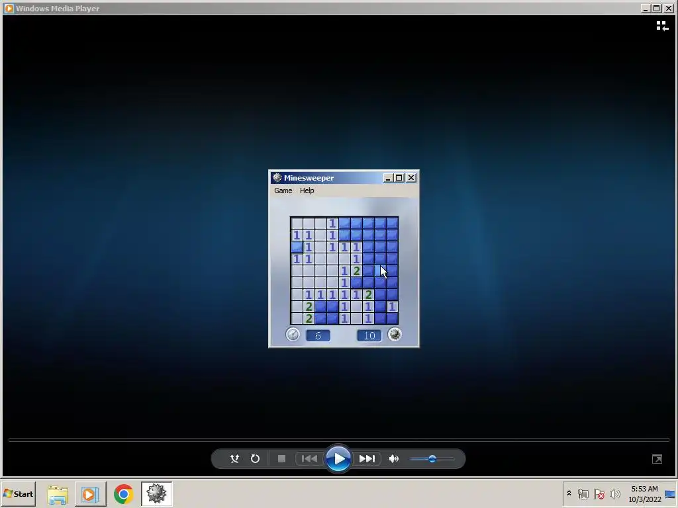View video in full screen

pos(657,459)
